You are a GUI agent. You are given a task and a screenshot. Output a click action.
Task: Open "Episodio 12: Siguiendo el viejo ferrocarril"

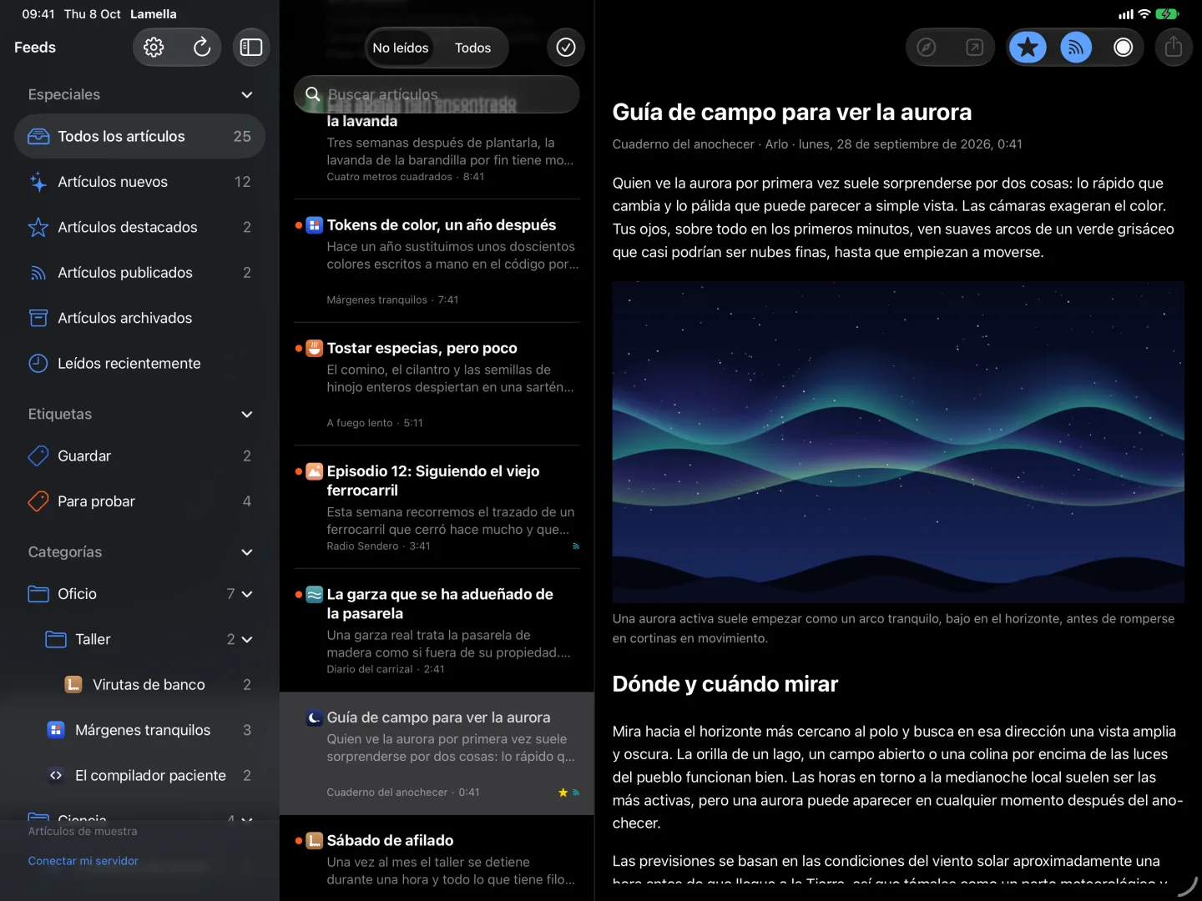437,507
